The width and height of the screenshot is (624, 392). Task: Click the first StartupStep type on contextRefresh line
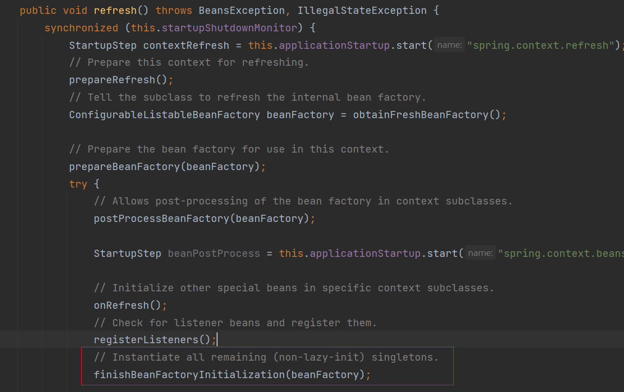point(103,45)
